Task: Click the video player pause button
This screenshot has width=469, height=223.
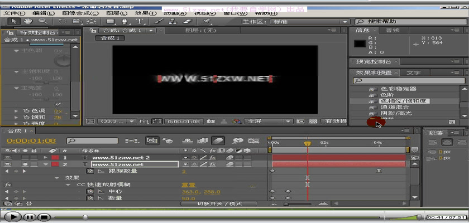Action: pyautogui.click(x=30, y=217)
